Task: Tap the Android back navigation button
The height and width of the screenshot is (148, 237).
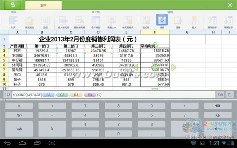Action: (x=7, y=143)
